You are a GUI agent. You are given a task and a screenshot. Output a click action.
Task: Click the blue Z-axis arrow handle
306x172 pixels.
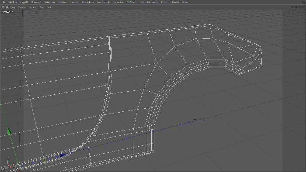63,155
